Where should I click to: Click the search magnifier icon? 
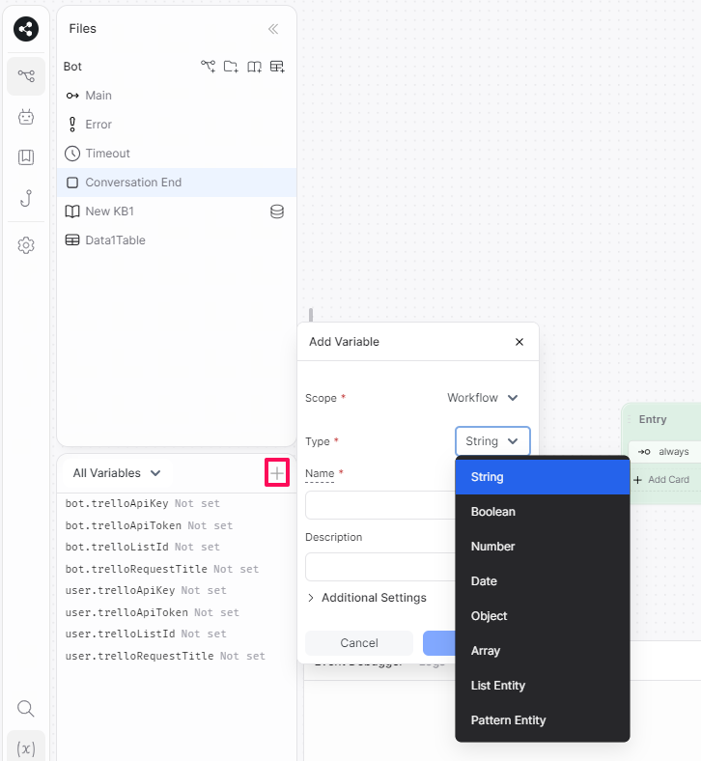[26, 709]
